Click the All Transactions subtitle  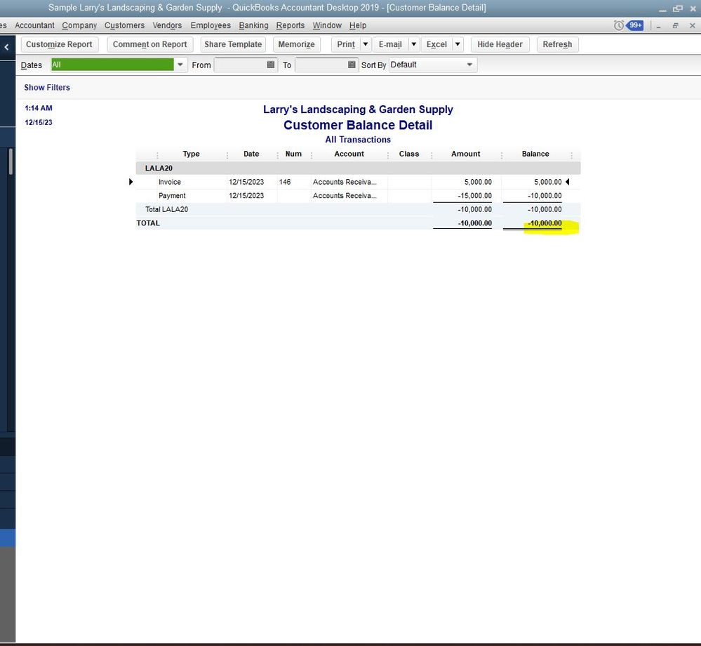(358, 140)
